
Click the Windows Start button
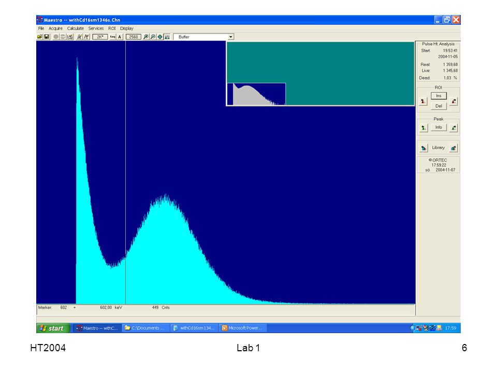click(x=53, y=328)
